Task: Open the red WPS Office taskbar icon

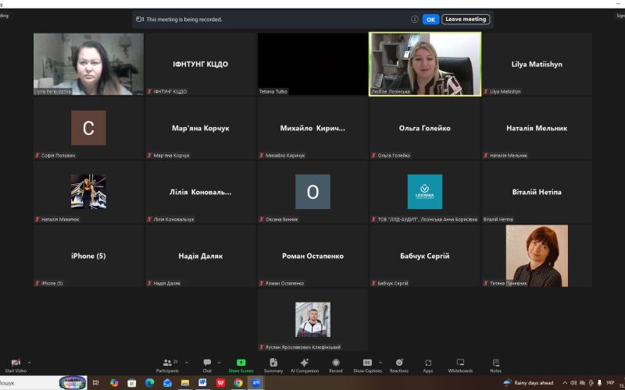Action: 220,383
